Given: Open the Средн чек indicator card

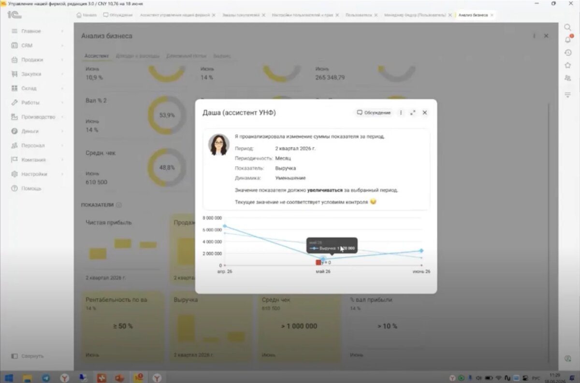Looking at the screenshot, I should click(x=299, y=326).
